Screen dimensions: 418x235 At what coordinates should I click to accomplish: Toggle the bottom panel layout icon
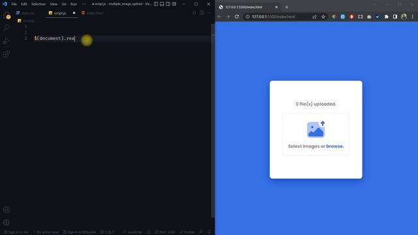click(x=162, y=4)
